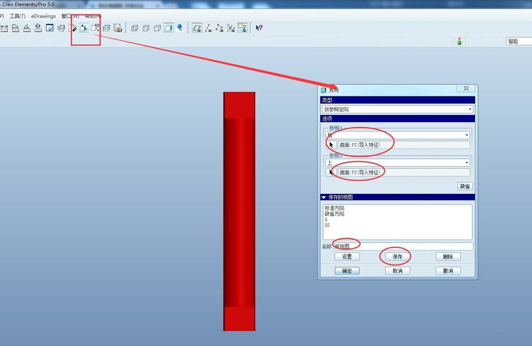Click the 删除 button
Image resolution: width=532 pixels, height=346 pixels.
click(448, 257)
